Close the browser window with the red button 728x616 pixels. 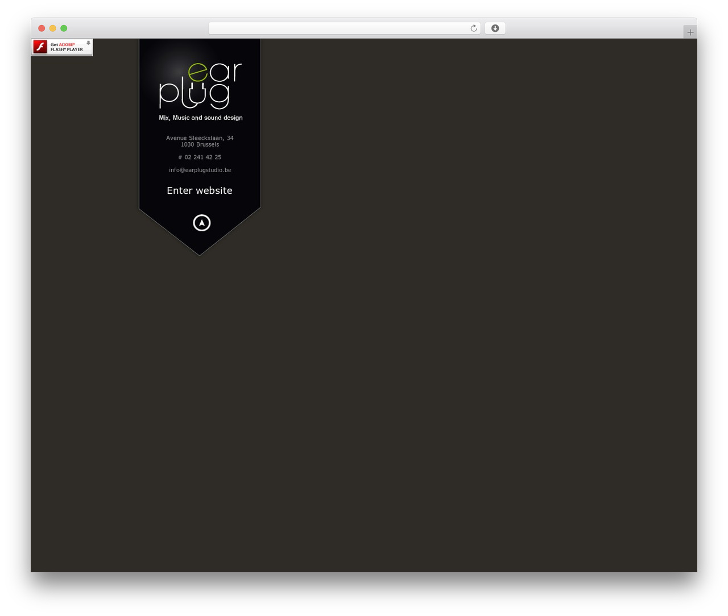pyautogui.click(x=42, y=28)
